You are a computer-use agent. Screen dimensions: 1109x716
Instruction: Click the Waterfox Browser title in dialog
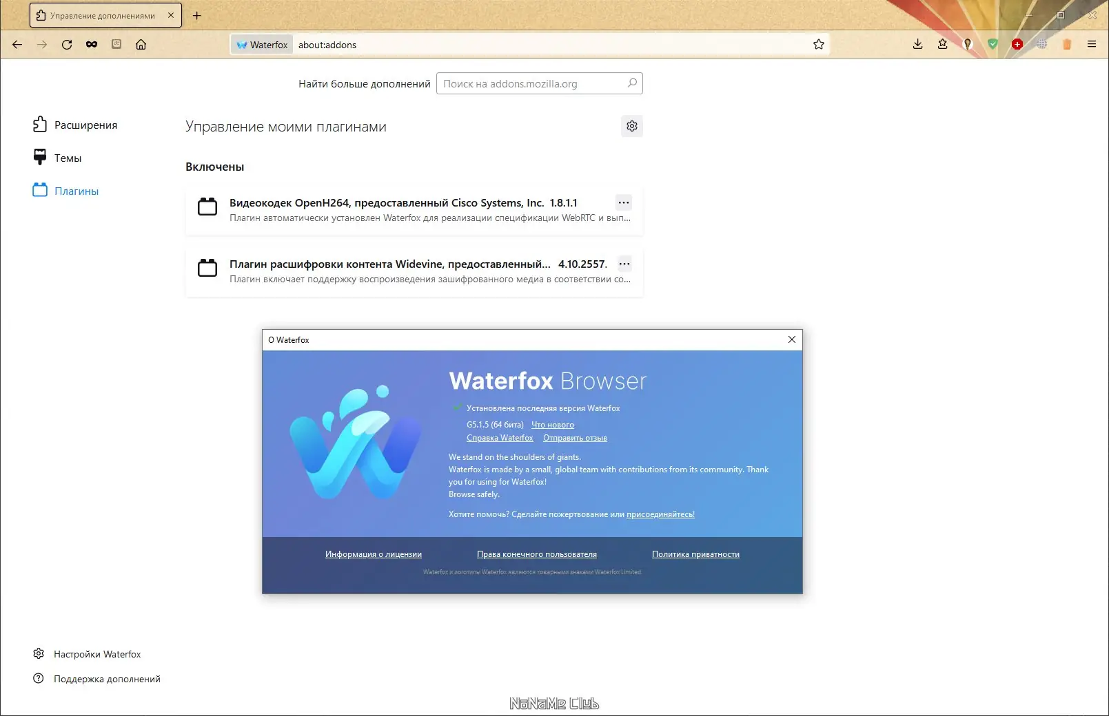pyautogui.click(x=548, y=381)
